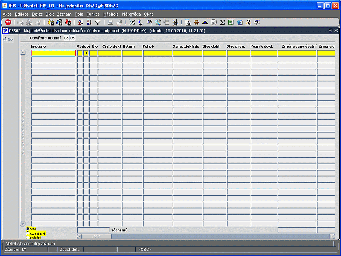Open the Funkce menu
Viewport: 341px width, 256px height.
tap(93, 14)
